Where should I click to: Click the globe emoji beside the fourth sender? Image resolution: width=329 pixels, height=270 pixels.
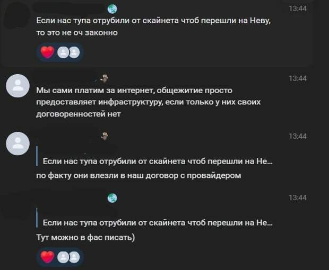tap(112, 198)
